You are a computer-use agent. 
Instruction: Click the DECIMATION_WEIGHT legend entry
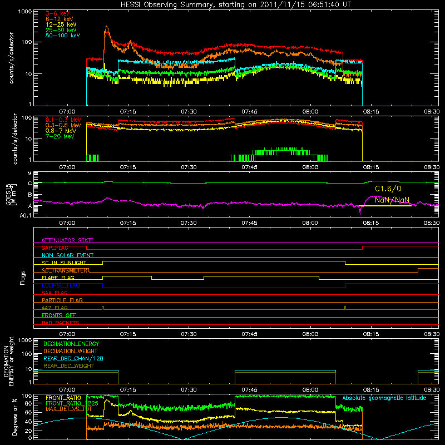click(x=71, y=351)
